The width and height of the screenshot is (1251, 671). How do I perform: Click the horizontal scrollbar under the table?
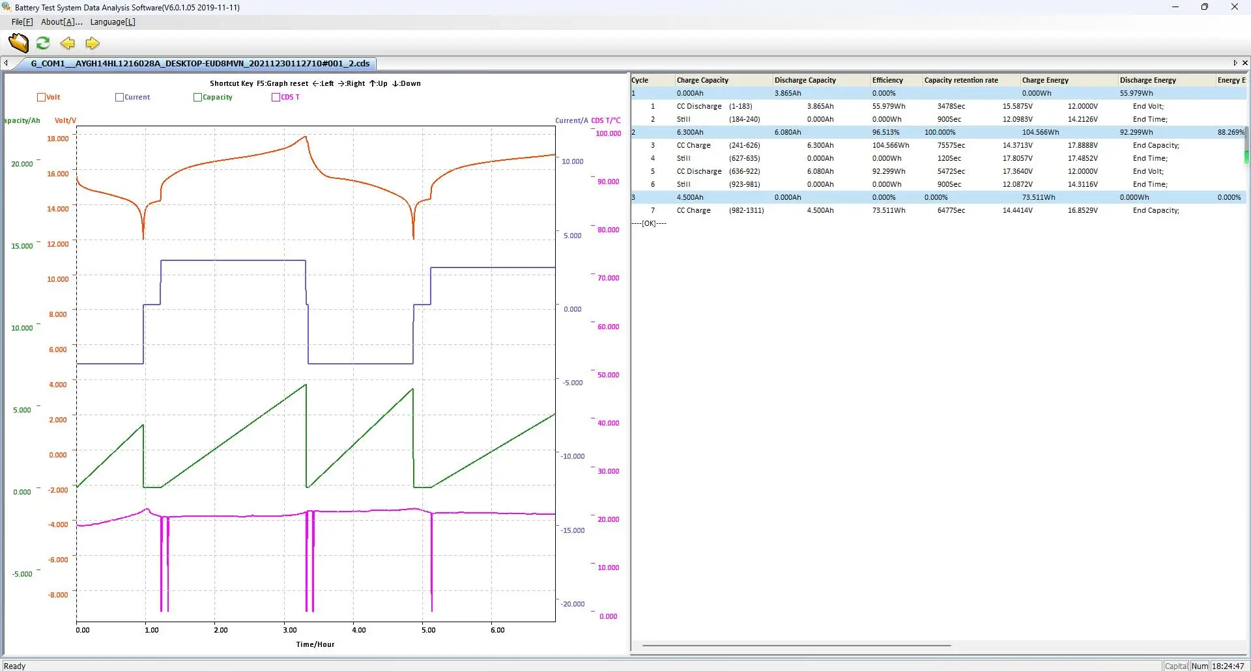(796, 646)
